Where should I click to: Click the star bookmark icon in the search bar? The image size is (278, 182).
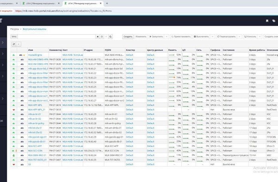tap(102, 36)
